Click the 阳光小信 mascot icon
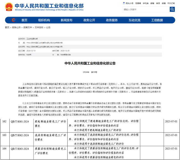Image resolution: width=180 pixels, height=160 pixels. point(124,3)
